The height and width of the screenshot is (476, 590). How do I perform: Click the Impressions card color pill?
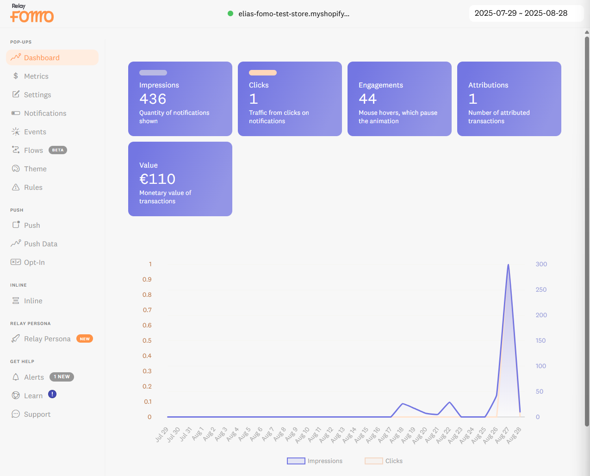pyautogui.click(x=153, y=73)
